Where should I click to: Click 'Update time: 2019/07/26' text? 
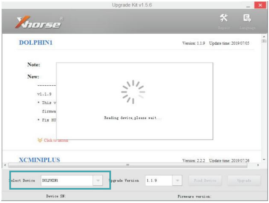pos(229,161)
